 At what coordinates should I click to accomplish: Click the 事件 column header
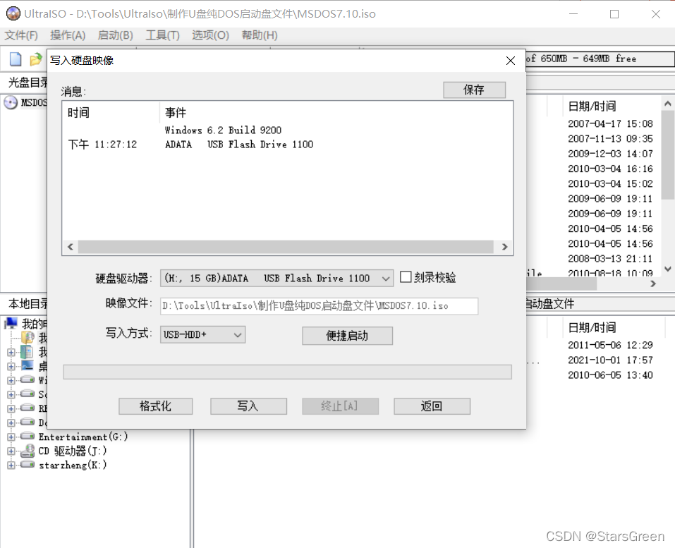(x=176, y=113)
